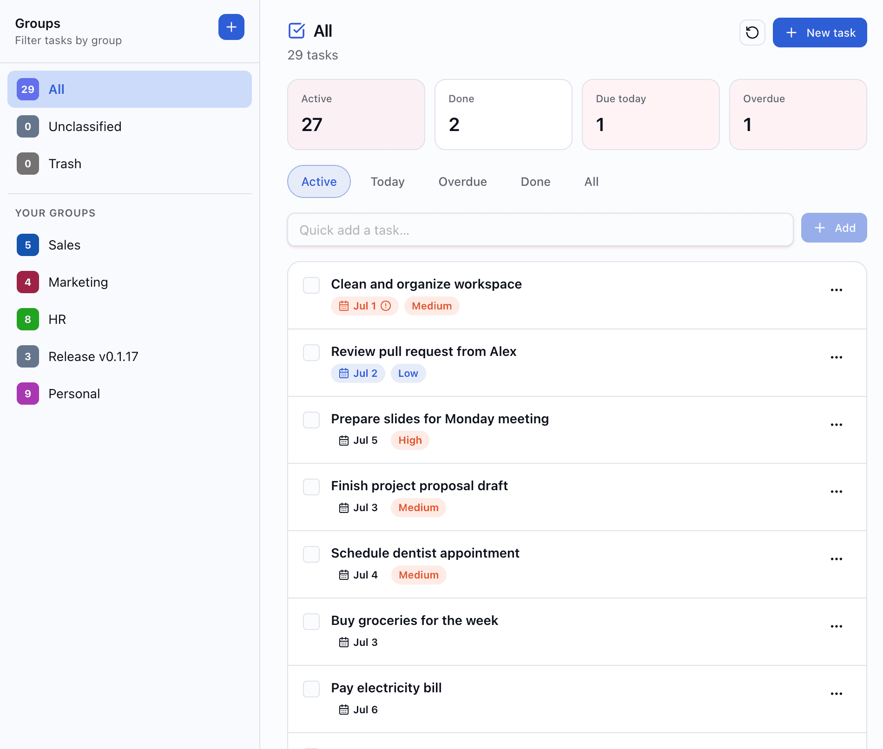883x749 pixels.
Task: Open more options for Review pull request from Alex
Action: [x=836, y=357]
